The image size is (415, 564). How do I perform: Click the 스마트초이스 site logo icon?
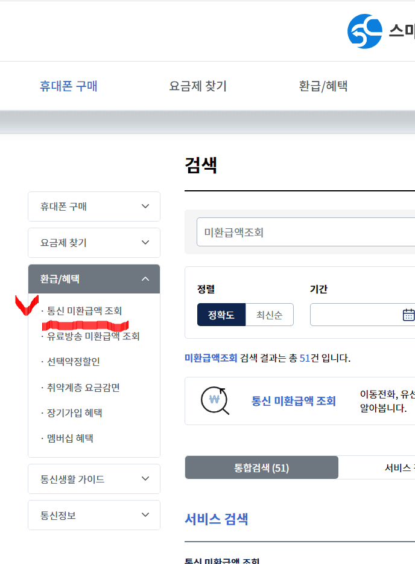click(364, 30)
